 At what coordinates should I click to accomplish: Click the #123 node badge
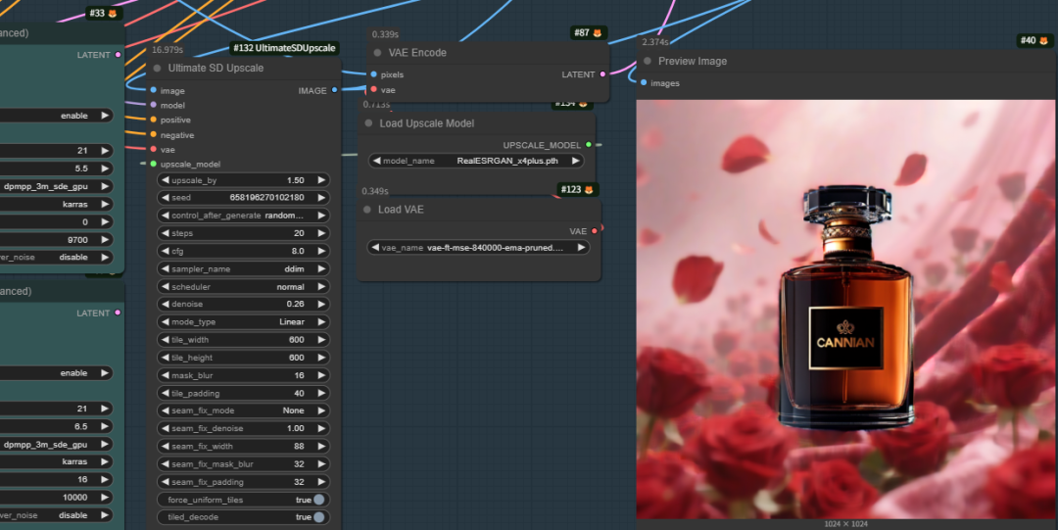pos(577,190)
